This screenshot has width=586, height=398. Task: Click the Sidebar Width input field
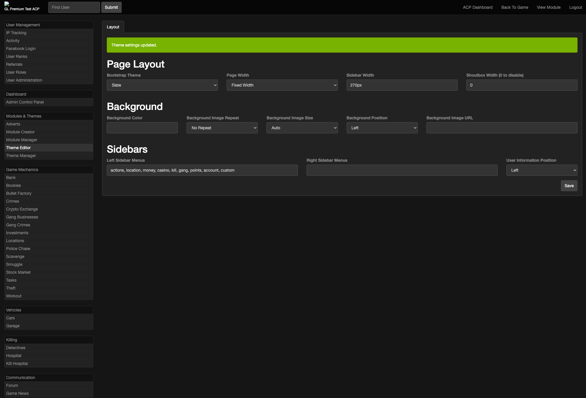(x=402, y=85)
